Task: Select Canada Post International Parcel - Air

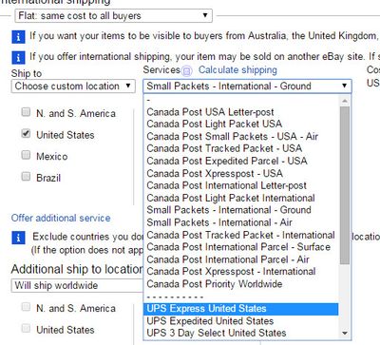Action: coord(241,259)
